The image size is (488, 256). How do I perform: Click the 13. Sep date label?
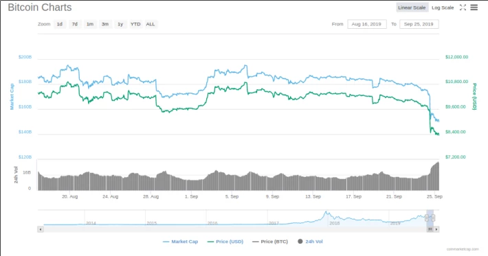[x=313, y=196]
